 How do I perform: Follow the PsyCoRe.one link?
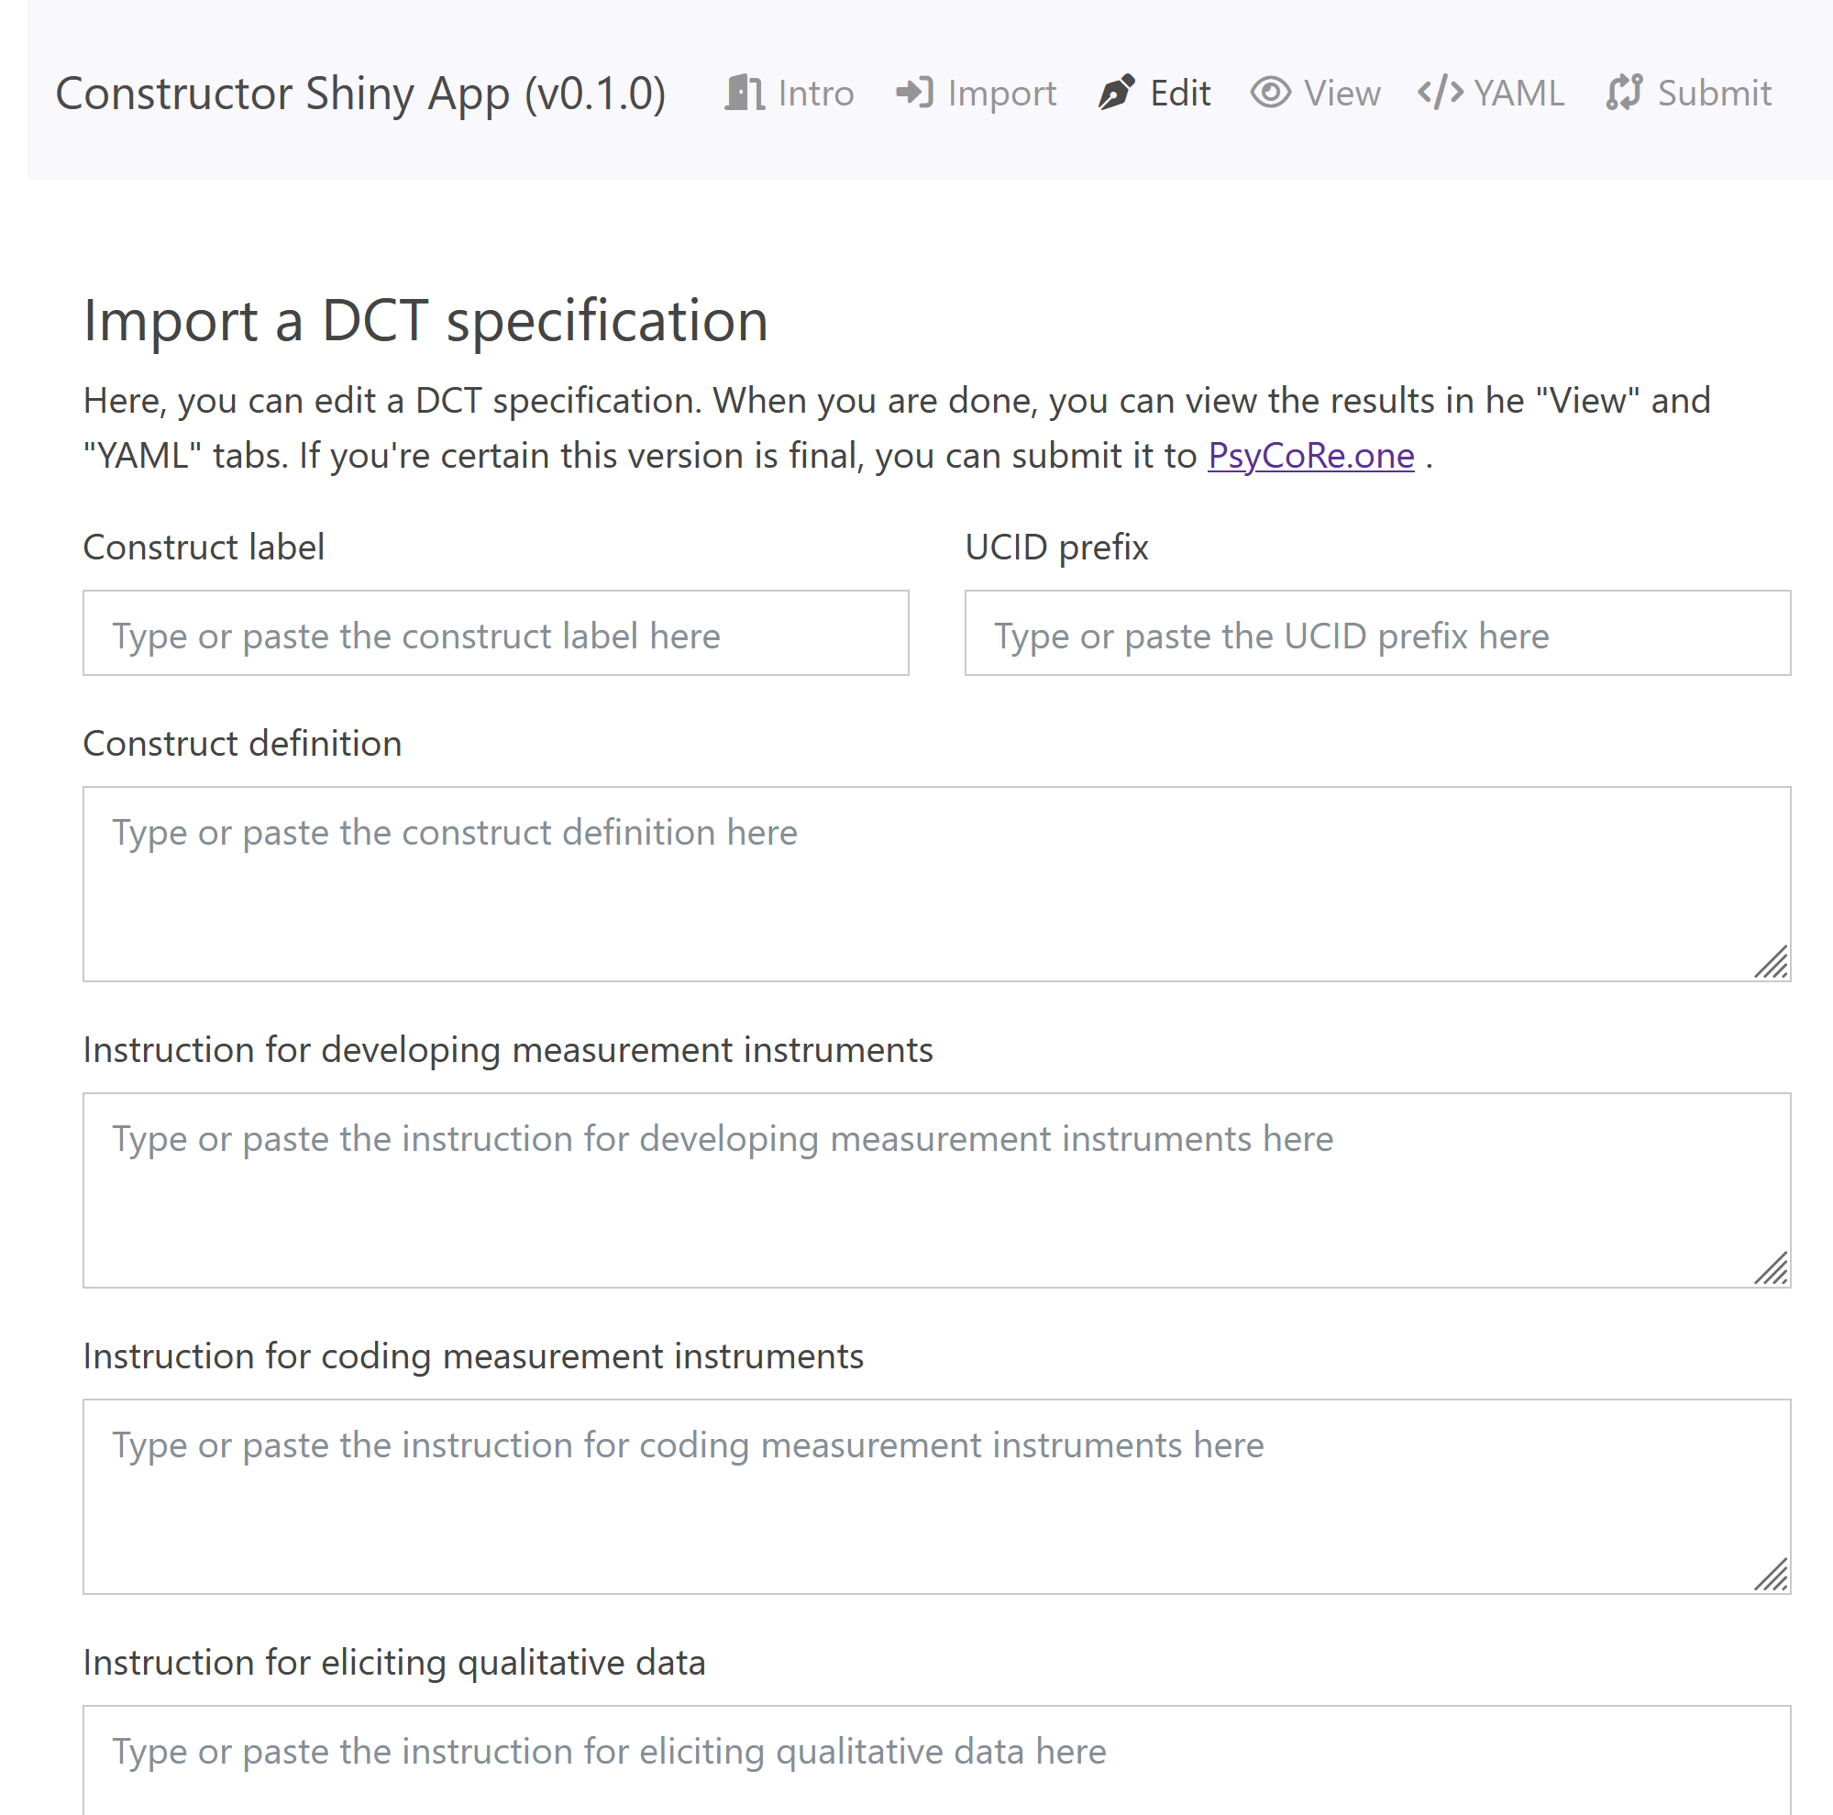pyautogui.click(x=1310, y=456)
